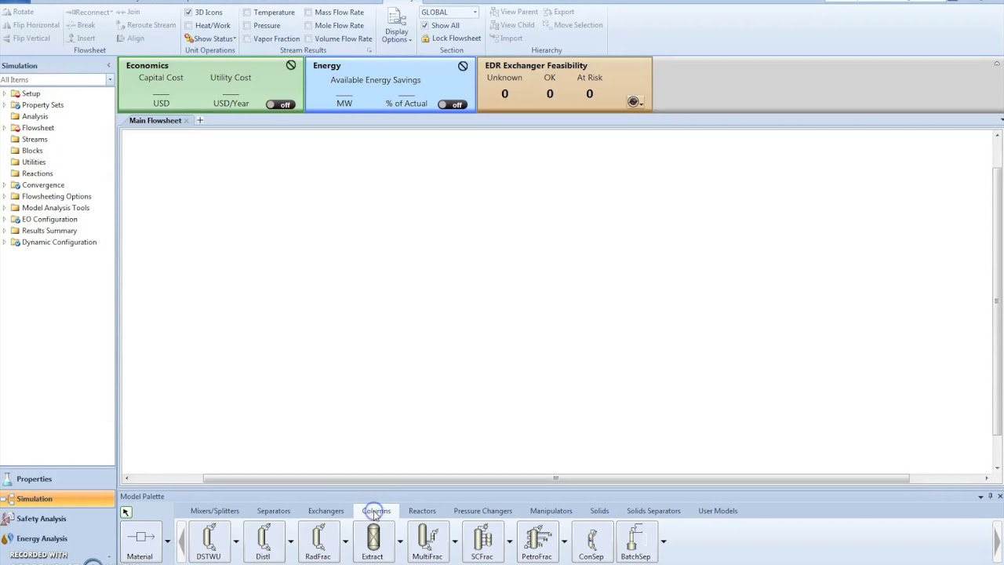Turn on the Energy off switch
Viewport: 1004px width, 565px height.
[452, 104]
